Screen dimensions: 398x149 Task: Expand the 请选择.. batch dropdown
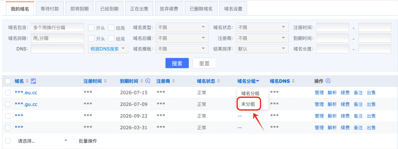[43, 141]
